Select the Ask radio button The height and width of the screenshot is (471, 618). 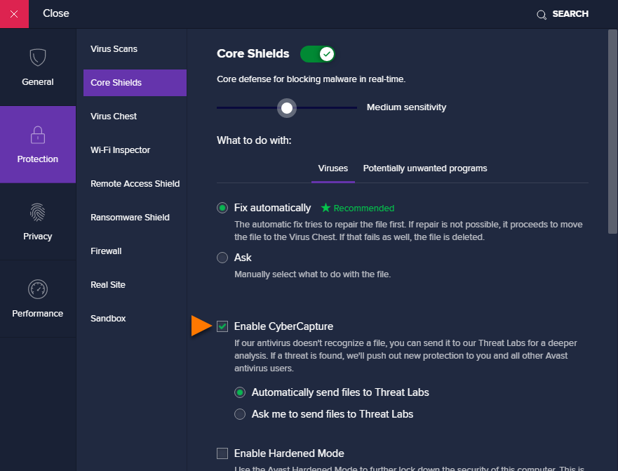[222, 258]
